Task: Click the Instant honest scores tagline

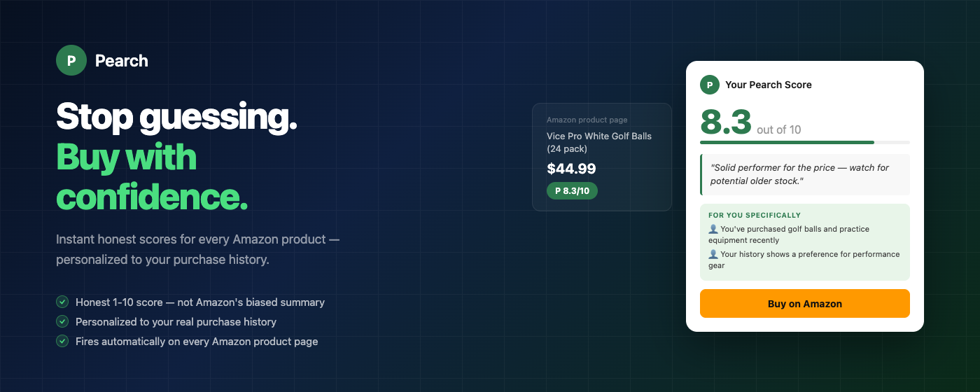Action: [x=197, y=249]
